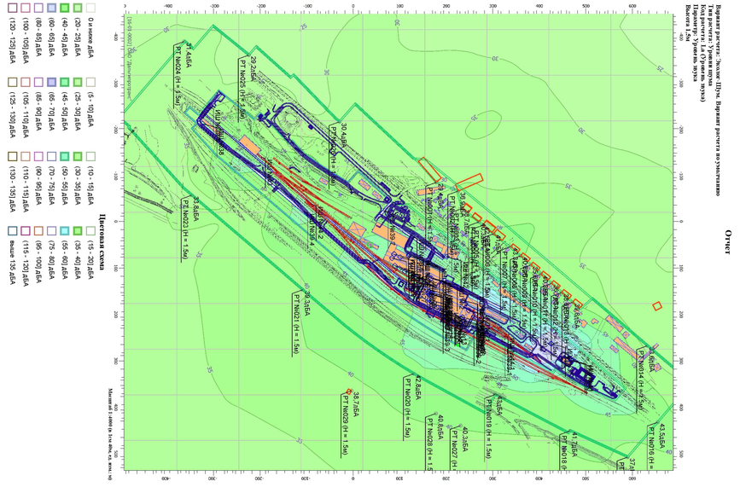Click the Отчет report title
740x487 pixels.
(727, 242)
